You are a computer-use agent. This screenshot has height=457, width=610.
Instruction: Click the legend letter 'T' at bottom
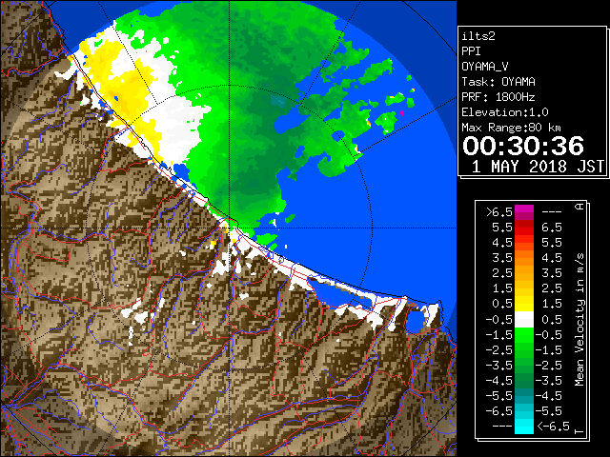pyautogui.click(x=579, y=431)
